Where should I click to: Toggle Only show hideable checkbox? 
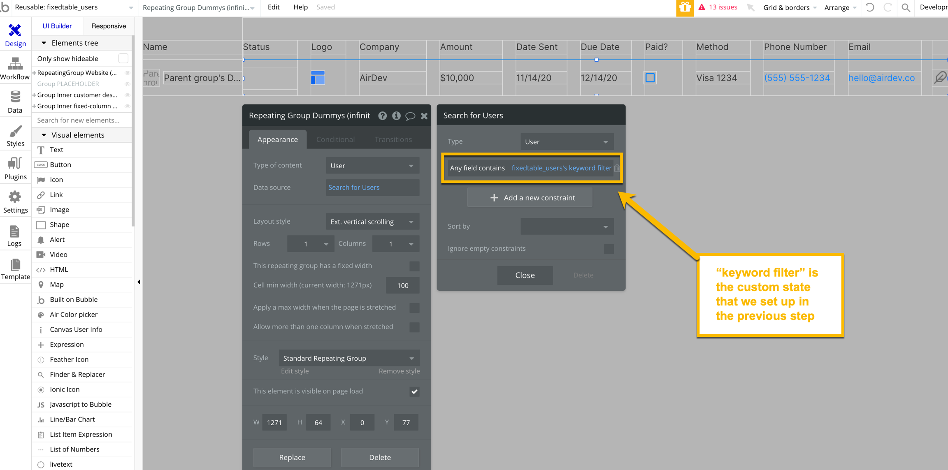point(123,58)
